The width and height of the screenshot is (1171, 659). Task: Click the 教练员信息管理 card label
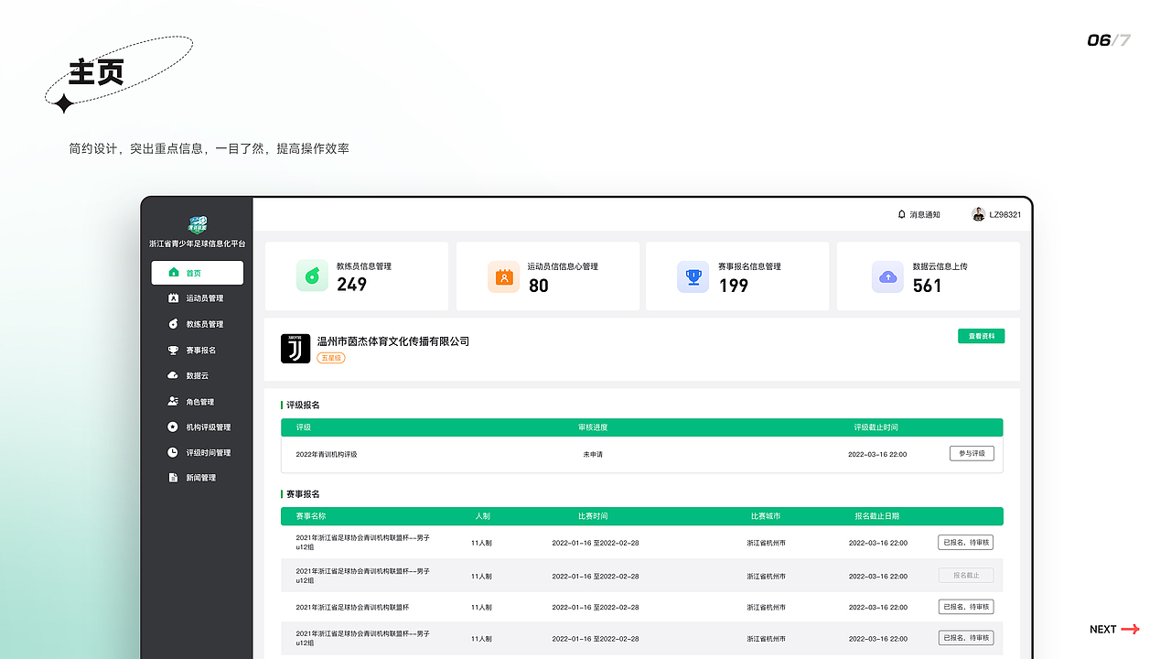click(x=364, y=266)
